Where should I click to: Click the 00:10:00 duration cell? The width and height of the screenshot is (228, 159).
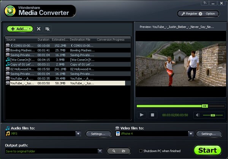[x=44, y=45]
